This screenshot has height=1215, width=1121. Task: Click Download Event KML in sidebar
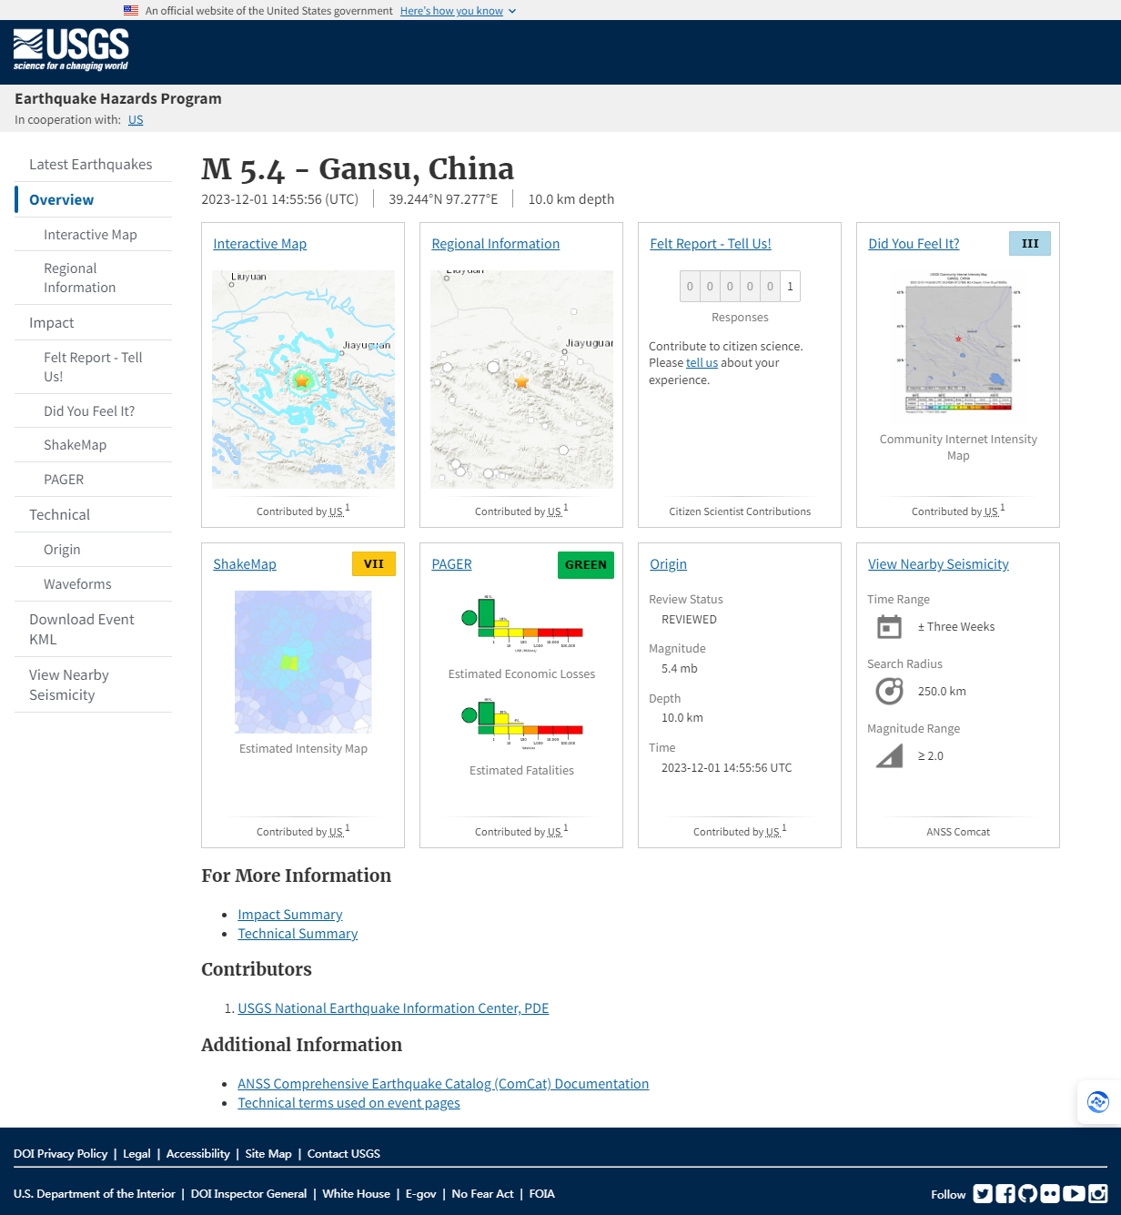[82, 629]
